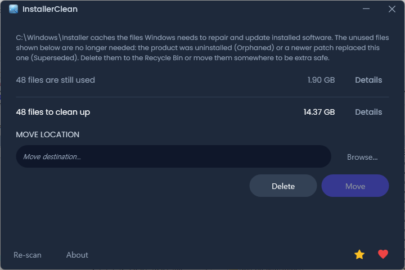This screenshot has height=270, width=405.
Task: Click the purple Move button
Action: pyautogui.click(x=355, y=186)
